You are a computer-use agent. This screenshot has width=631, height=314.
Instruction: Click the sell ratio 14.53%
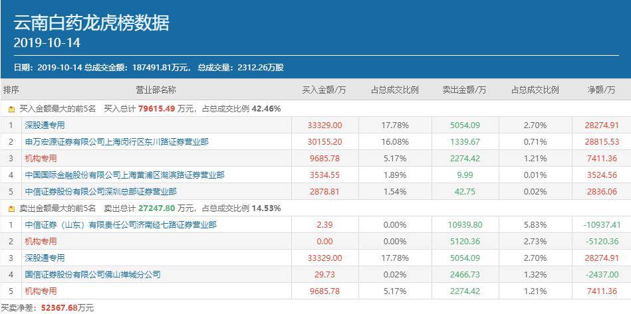tap(267, 208)
